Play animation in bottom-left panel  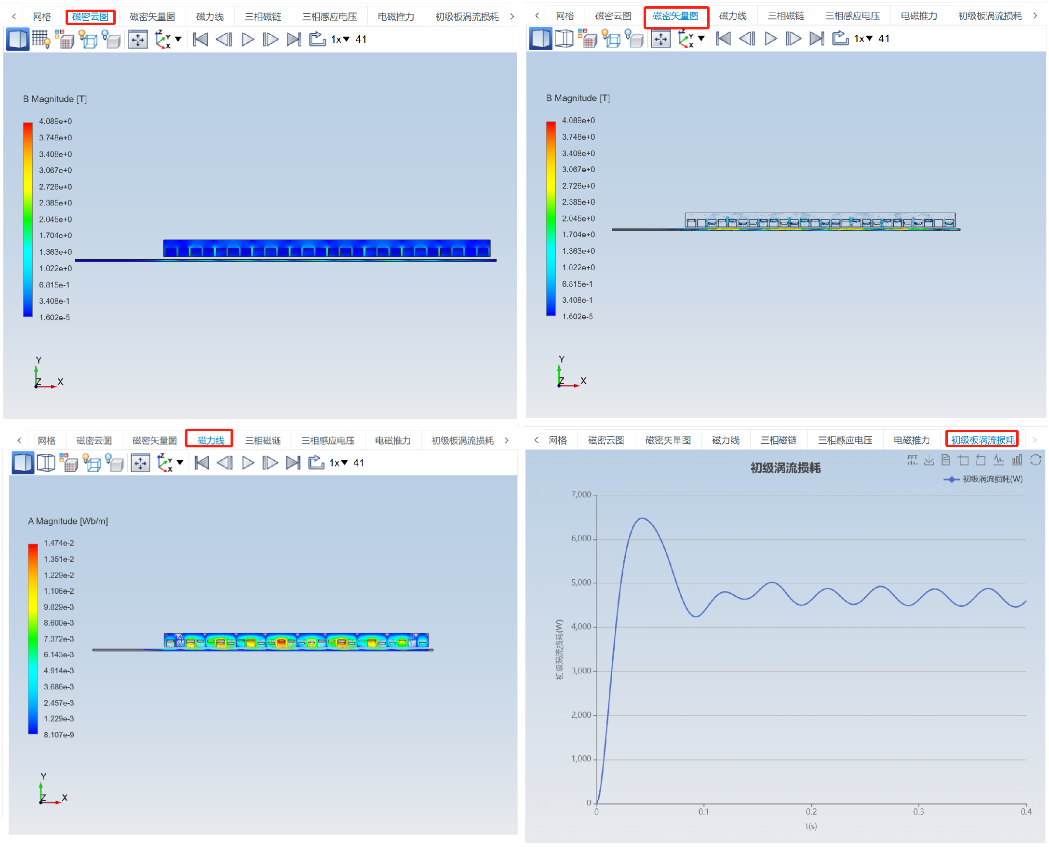(x=248, y=463)
